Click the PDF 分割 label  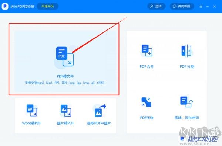187,67
